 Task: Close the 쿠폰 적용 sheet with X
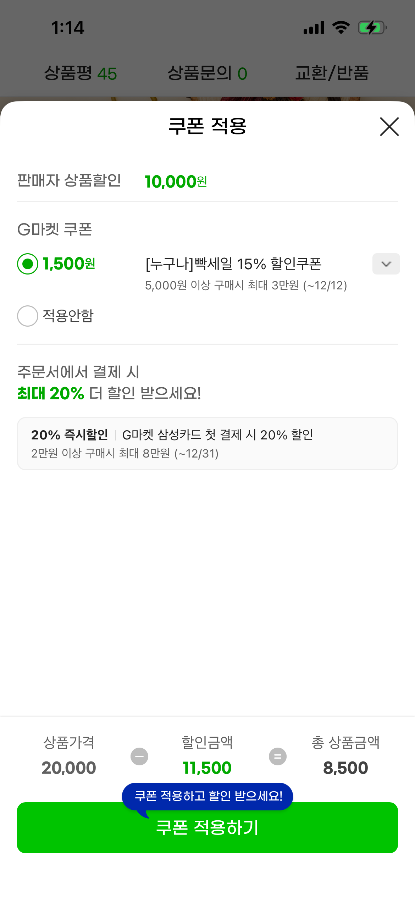point(389,127)
